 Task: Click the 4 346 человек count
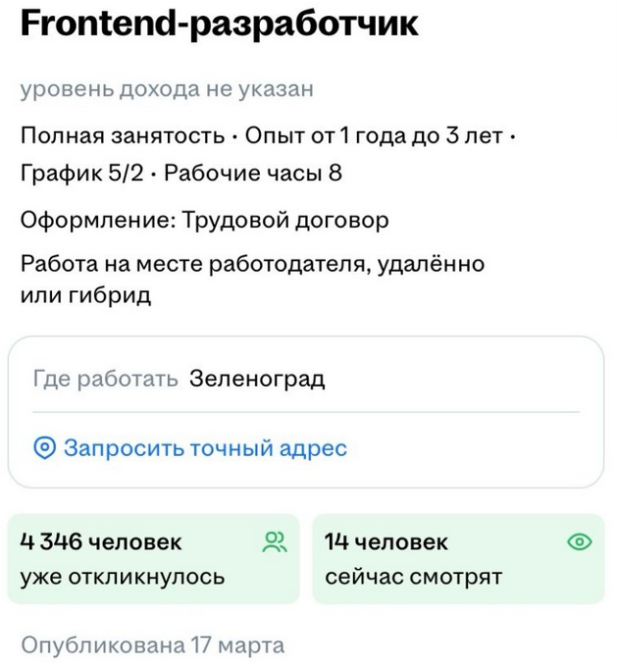point(101,541)
